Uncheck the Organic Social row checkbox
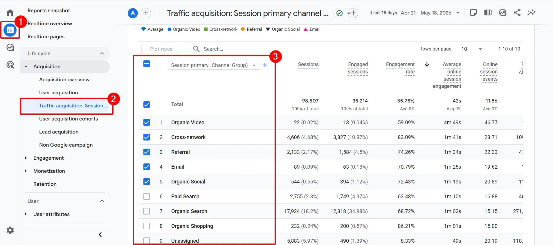The image size is (553, 245). [x=147, y=182]
